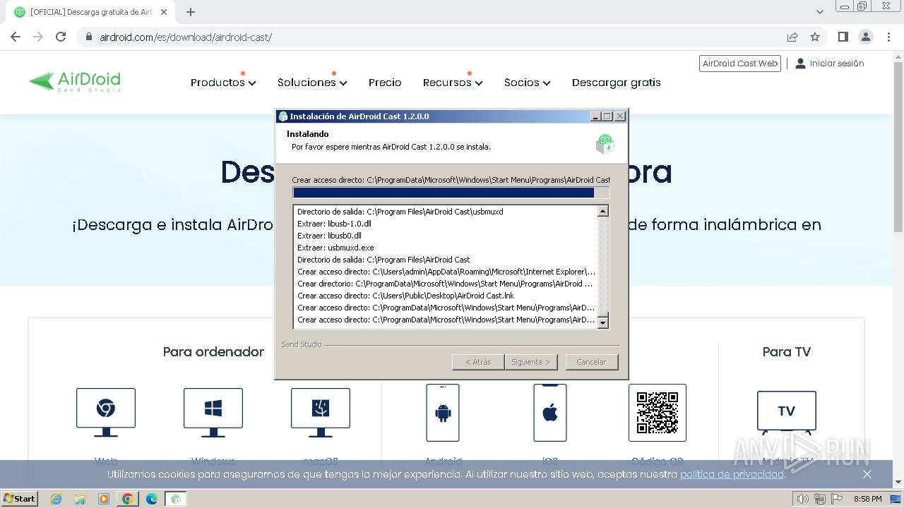Click the TV monitor icon

787,413
